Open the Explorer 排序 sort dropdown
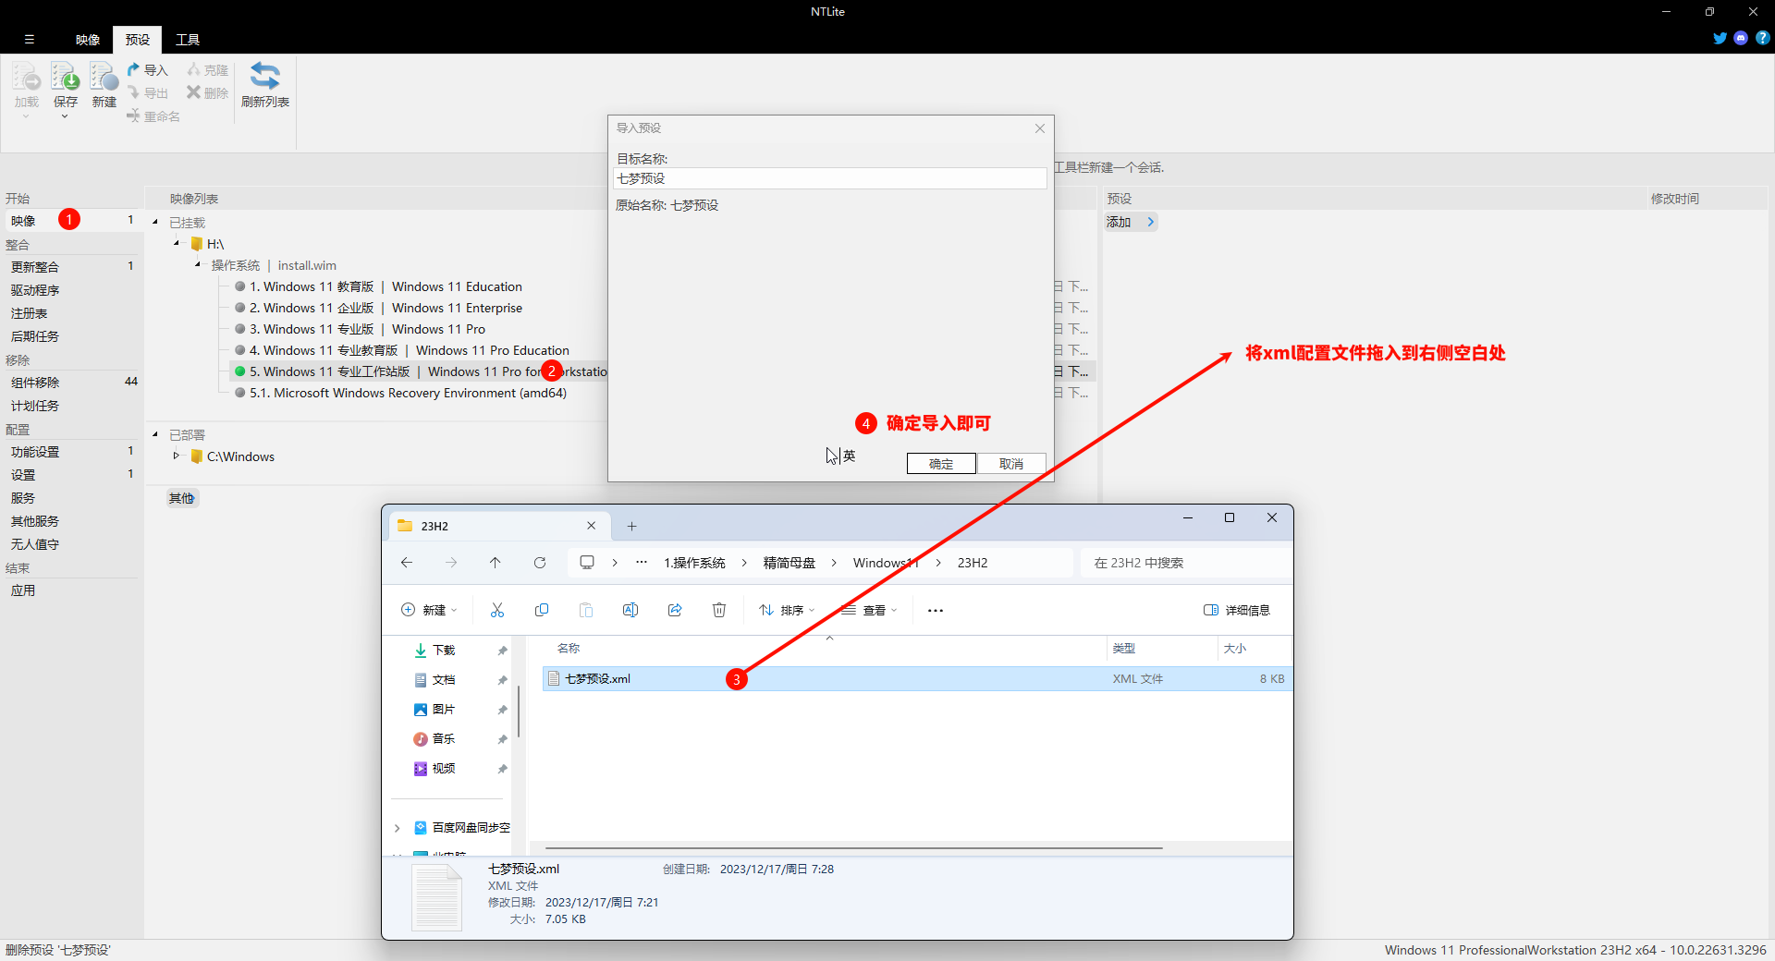 click(x=787, y=610)
